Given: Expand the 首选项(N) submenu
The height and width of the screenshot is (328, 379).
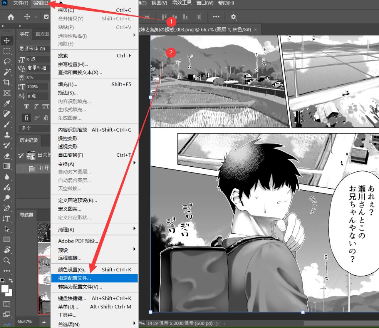Looking at the screenshot, I should pos(94,324).
